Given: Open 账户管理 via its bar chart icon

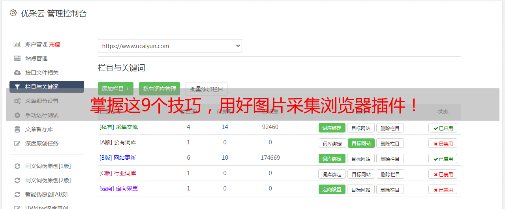Looking at the screenshot, I should click(x=17, y=44).
